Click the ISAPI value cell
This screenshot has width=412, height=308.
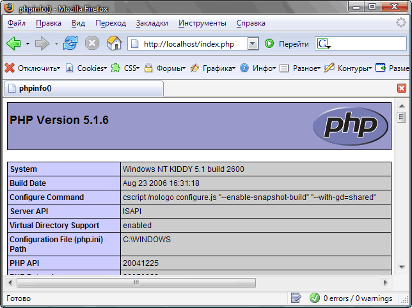pyautogui.click(x=256, y=212)
